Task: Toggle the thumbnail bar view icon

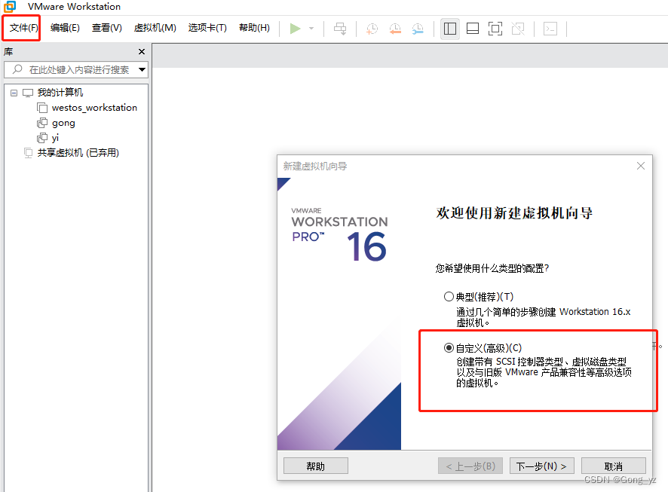Action: point(473,29)
